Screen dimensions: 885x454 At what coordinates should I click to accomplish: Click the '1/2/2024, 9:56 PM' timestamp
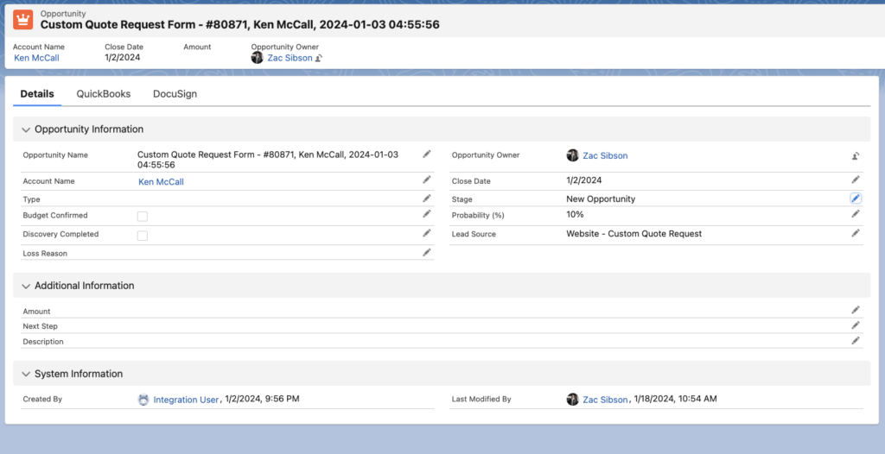pos(262,400)
